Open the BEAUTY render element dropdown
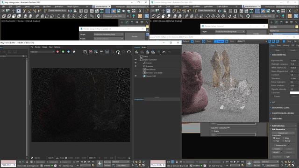 (x=252, y=42)
